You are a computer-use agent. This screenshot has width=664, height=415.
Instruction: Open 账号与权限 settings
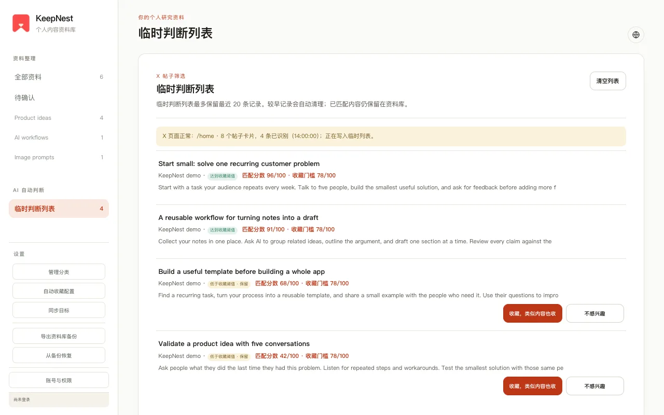tap(59, 380)
